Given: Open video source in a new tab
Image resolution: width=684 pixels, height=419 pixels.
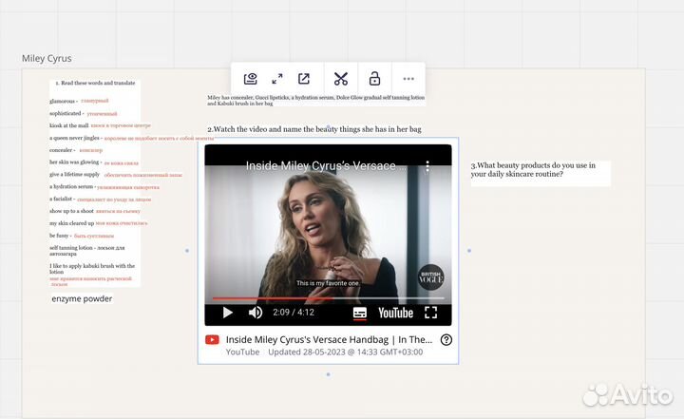Looking at the screenshot, I should point(304,79).
